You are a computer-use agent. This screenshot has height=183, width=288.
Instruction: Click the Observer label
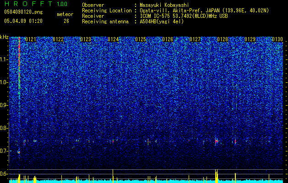click(93, 5)
